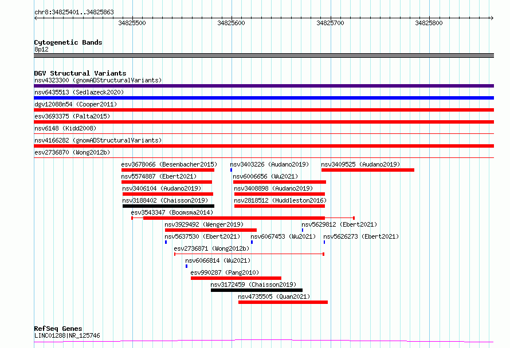Click the red nsv4166282 variant bar

click(264, 146)
